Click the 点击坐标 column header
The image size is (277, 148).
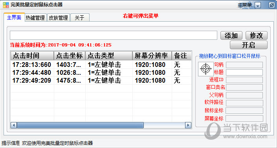70,56
